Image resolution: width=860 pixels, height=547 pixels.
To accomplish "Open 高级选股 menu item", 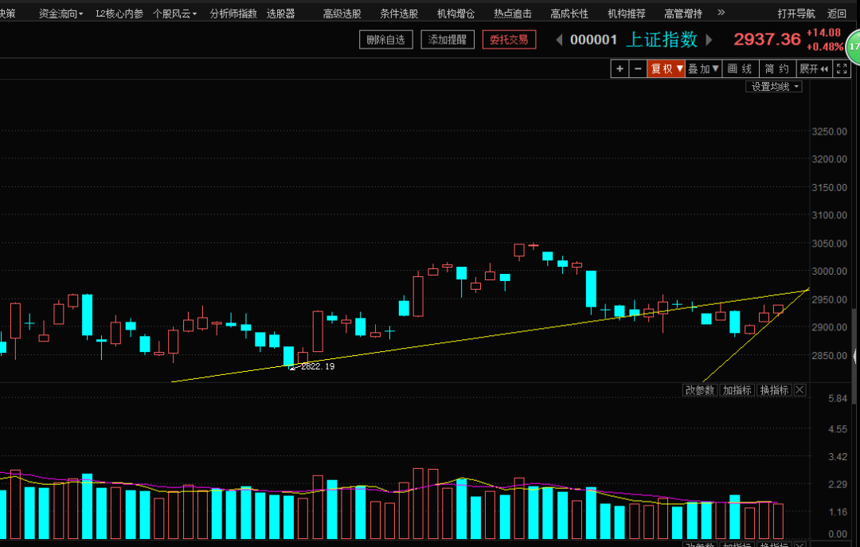I will coord(342,14).
